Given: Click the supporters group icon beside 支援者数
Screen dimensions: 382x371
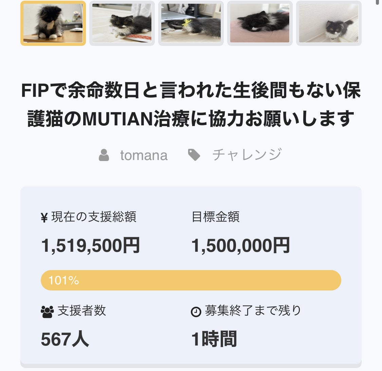Looking at the screenshot, I should click(x=47, y=312).
